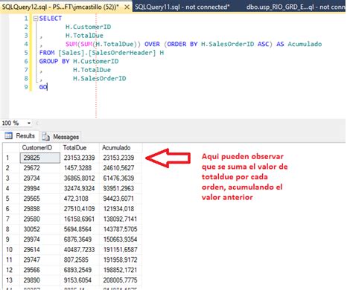This screenshot has height=290, width=353.
Task: Click cell with CustomerID 29734
Action: coord(39,178)
